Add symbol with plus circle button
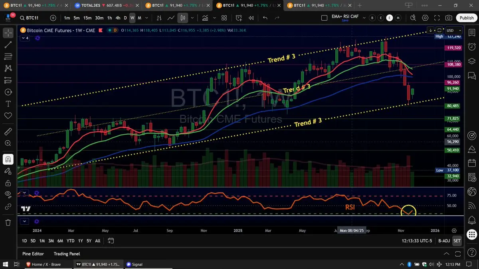The width and height of the screenshot is (479, 269). tap(53, 18)
